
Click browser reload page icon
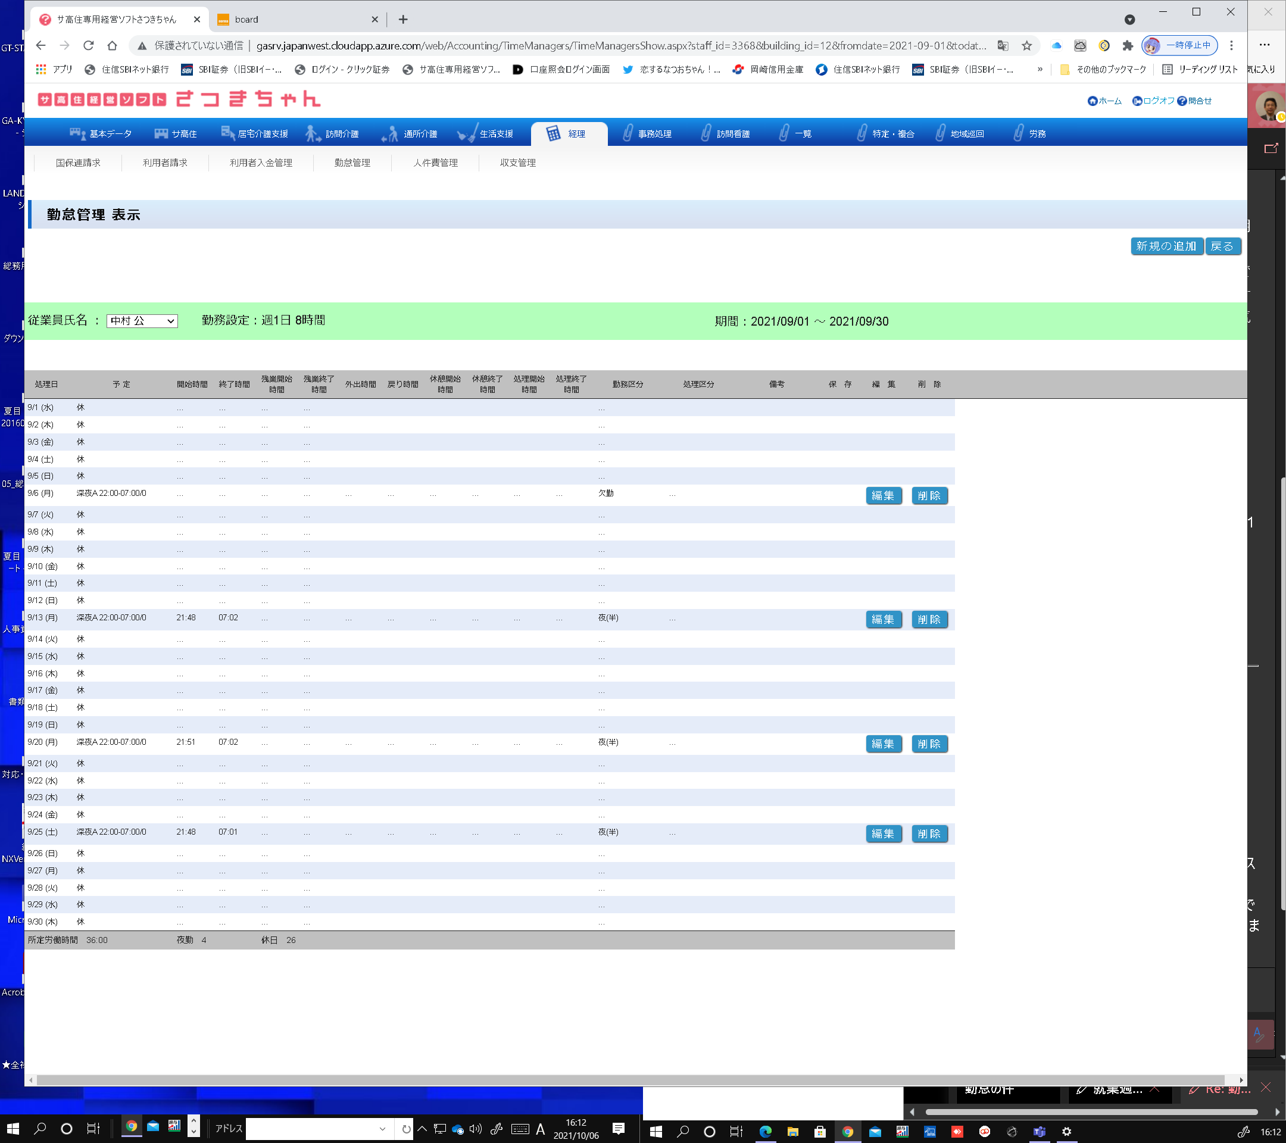88,45
